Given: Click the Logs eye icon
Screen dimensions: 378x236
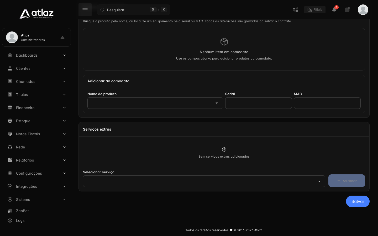Looking at the screenshot, I should tap(10, 221).
